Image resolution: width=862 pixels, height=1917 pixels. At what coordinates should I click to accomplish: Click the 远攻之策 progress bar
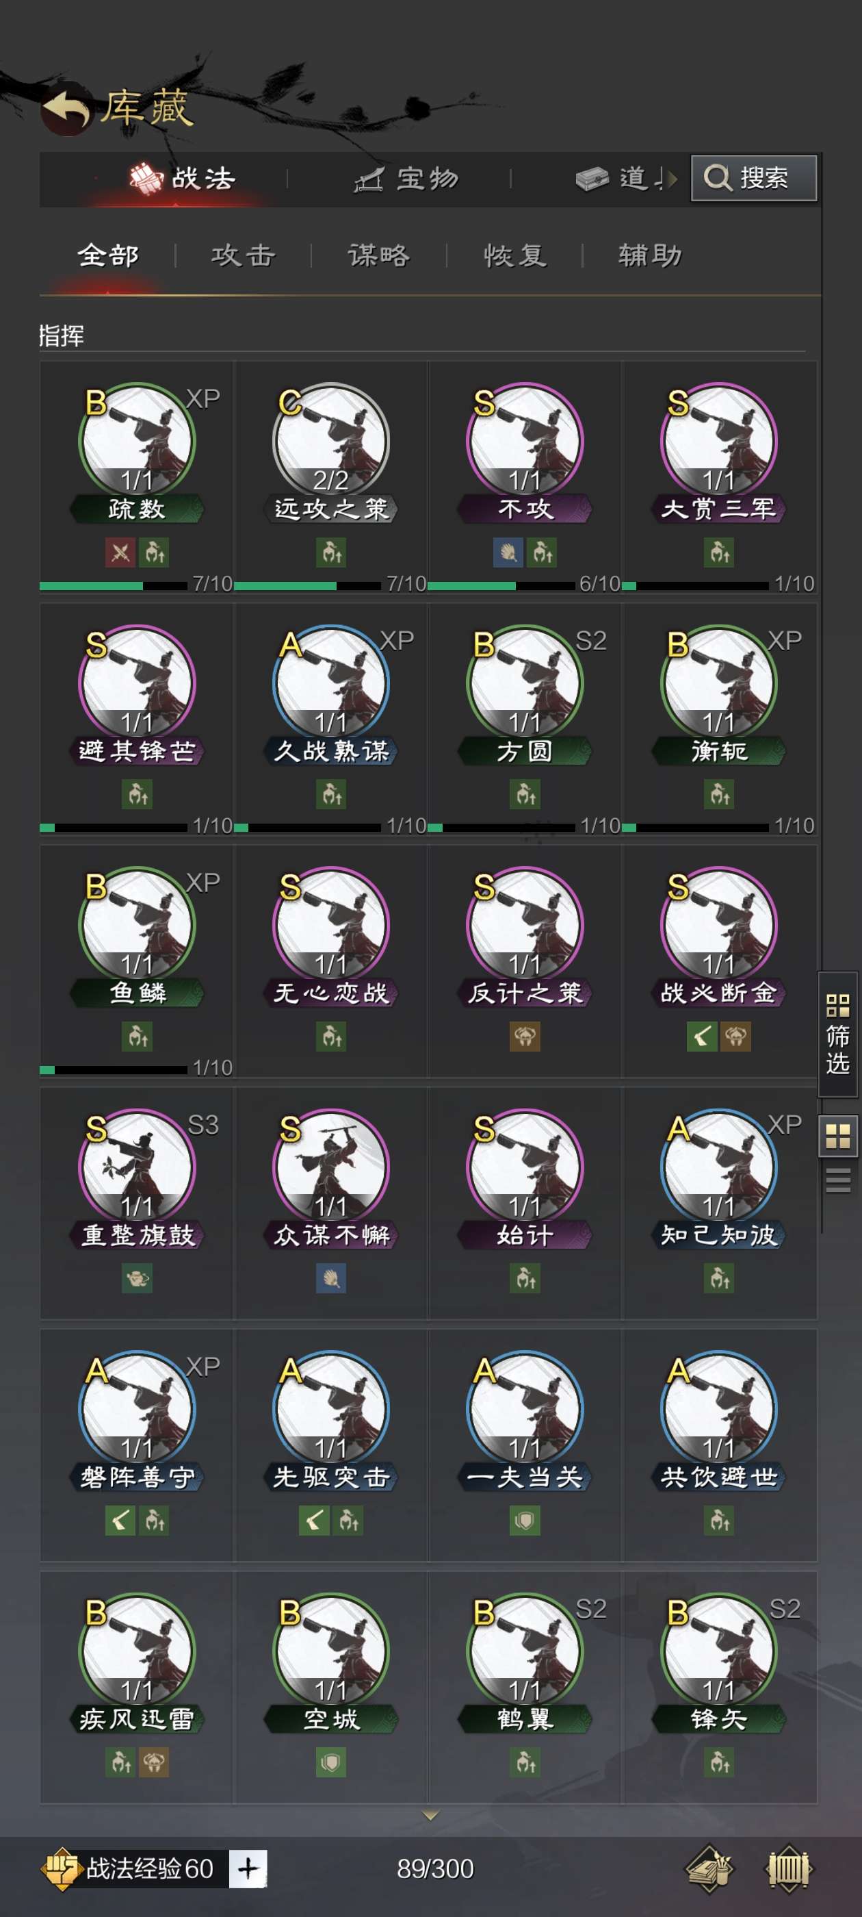pyautogui.click(x=308, y=585)
